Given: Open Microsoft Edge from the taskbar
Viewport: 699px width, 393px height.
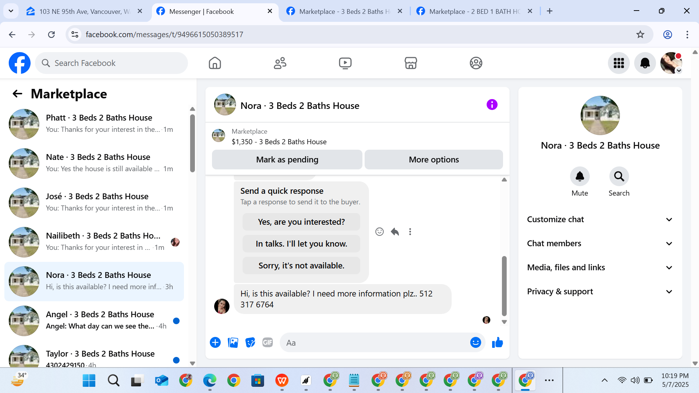Looking at the screenshot, I should click(x=209, y=380).
